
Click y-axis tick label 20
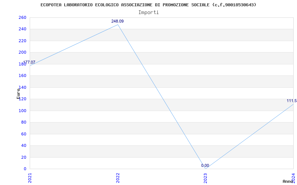(24, 157)
